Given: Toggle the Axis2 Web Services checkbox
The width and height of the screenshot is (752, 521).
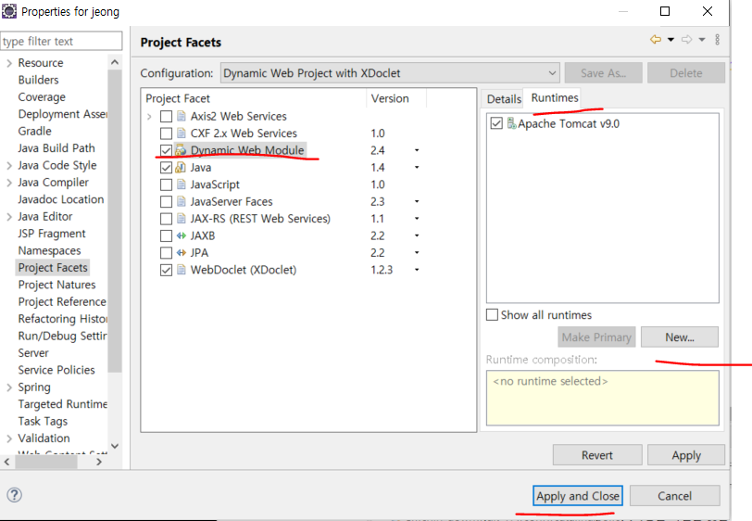Looking at the screenshot, I should point(166,116).
